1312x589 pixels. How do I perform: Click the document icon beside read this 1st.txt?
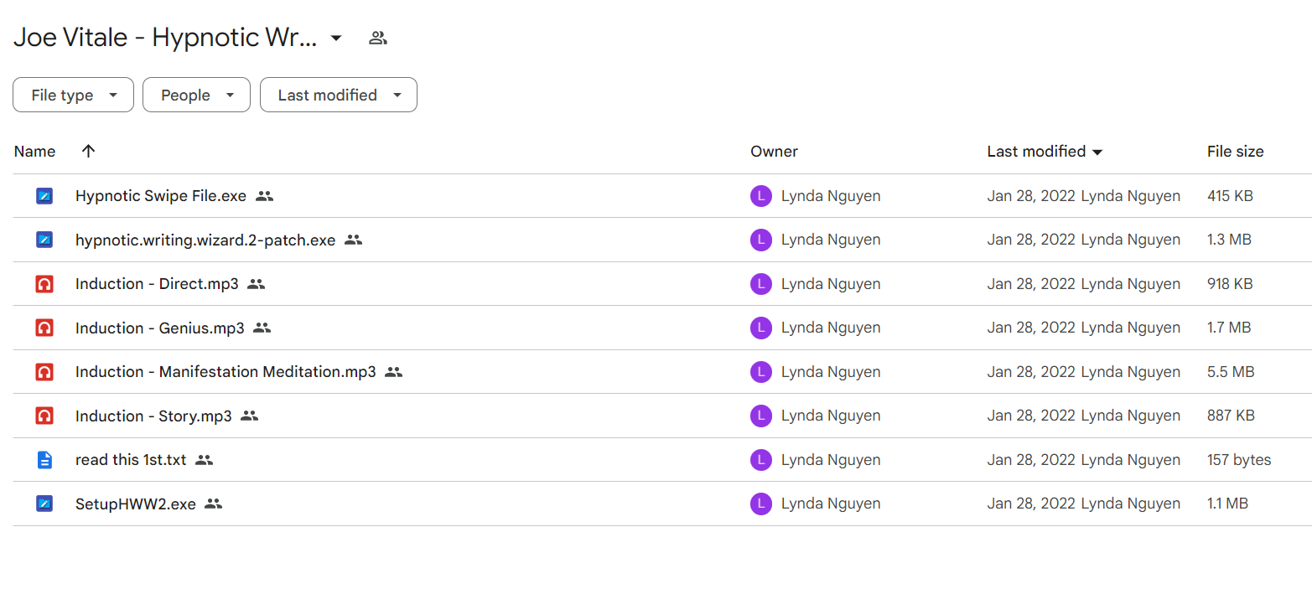click(44, 460)
